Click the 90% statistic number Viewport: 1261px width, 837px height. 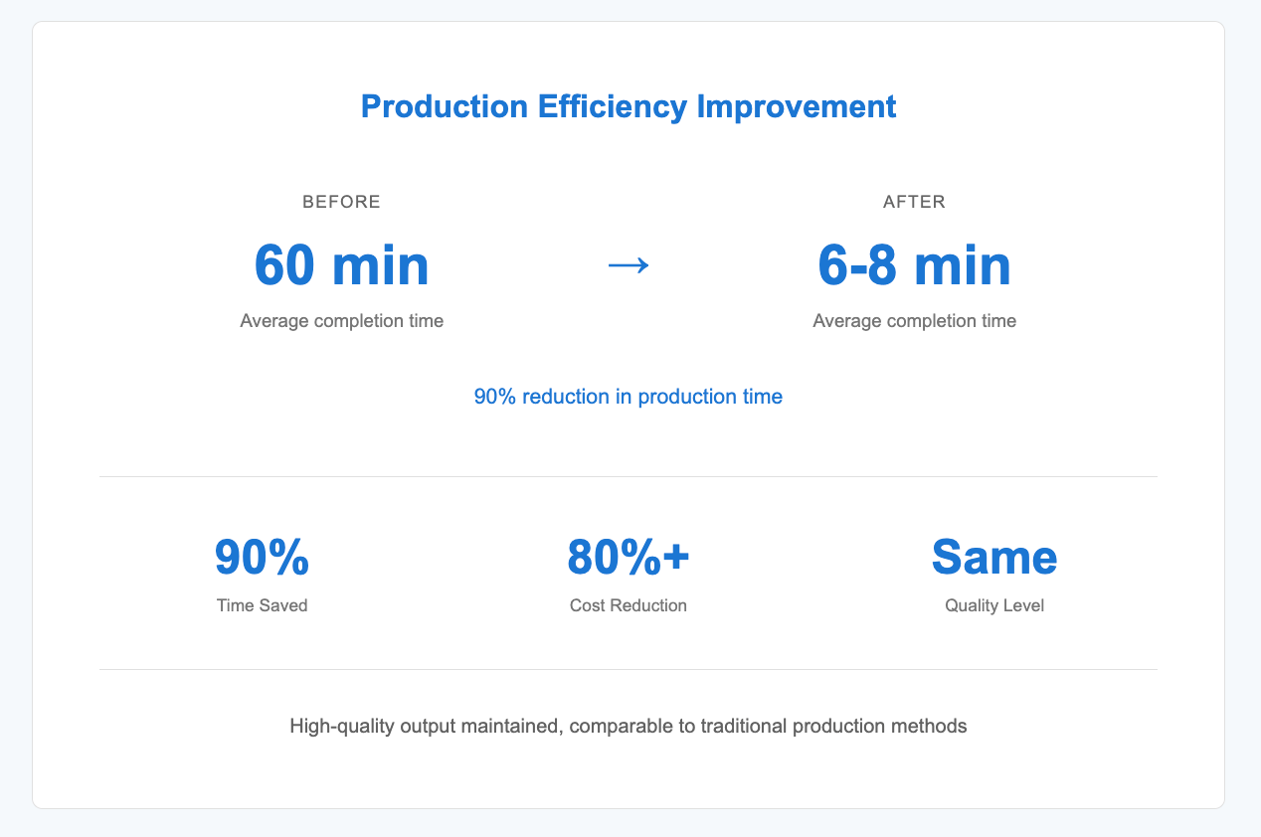[262, 558]
